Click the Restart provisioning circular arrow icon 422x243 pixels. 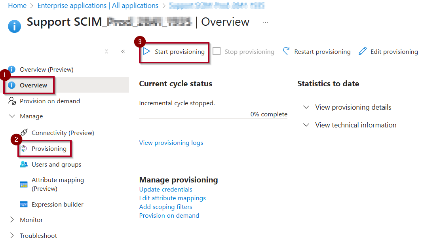pyautogui.click(x=286, y=51)
